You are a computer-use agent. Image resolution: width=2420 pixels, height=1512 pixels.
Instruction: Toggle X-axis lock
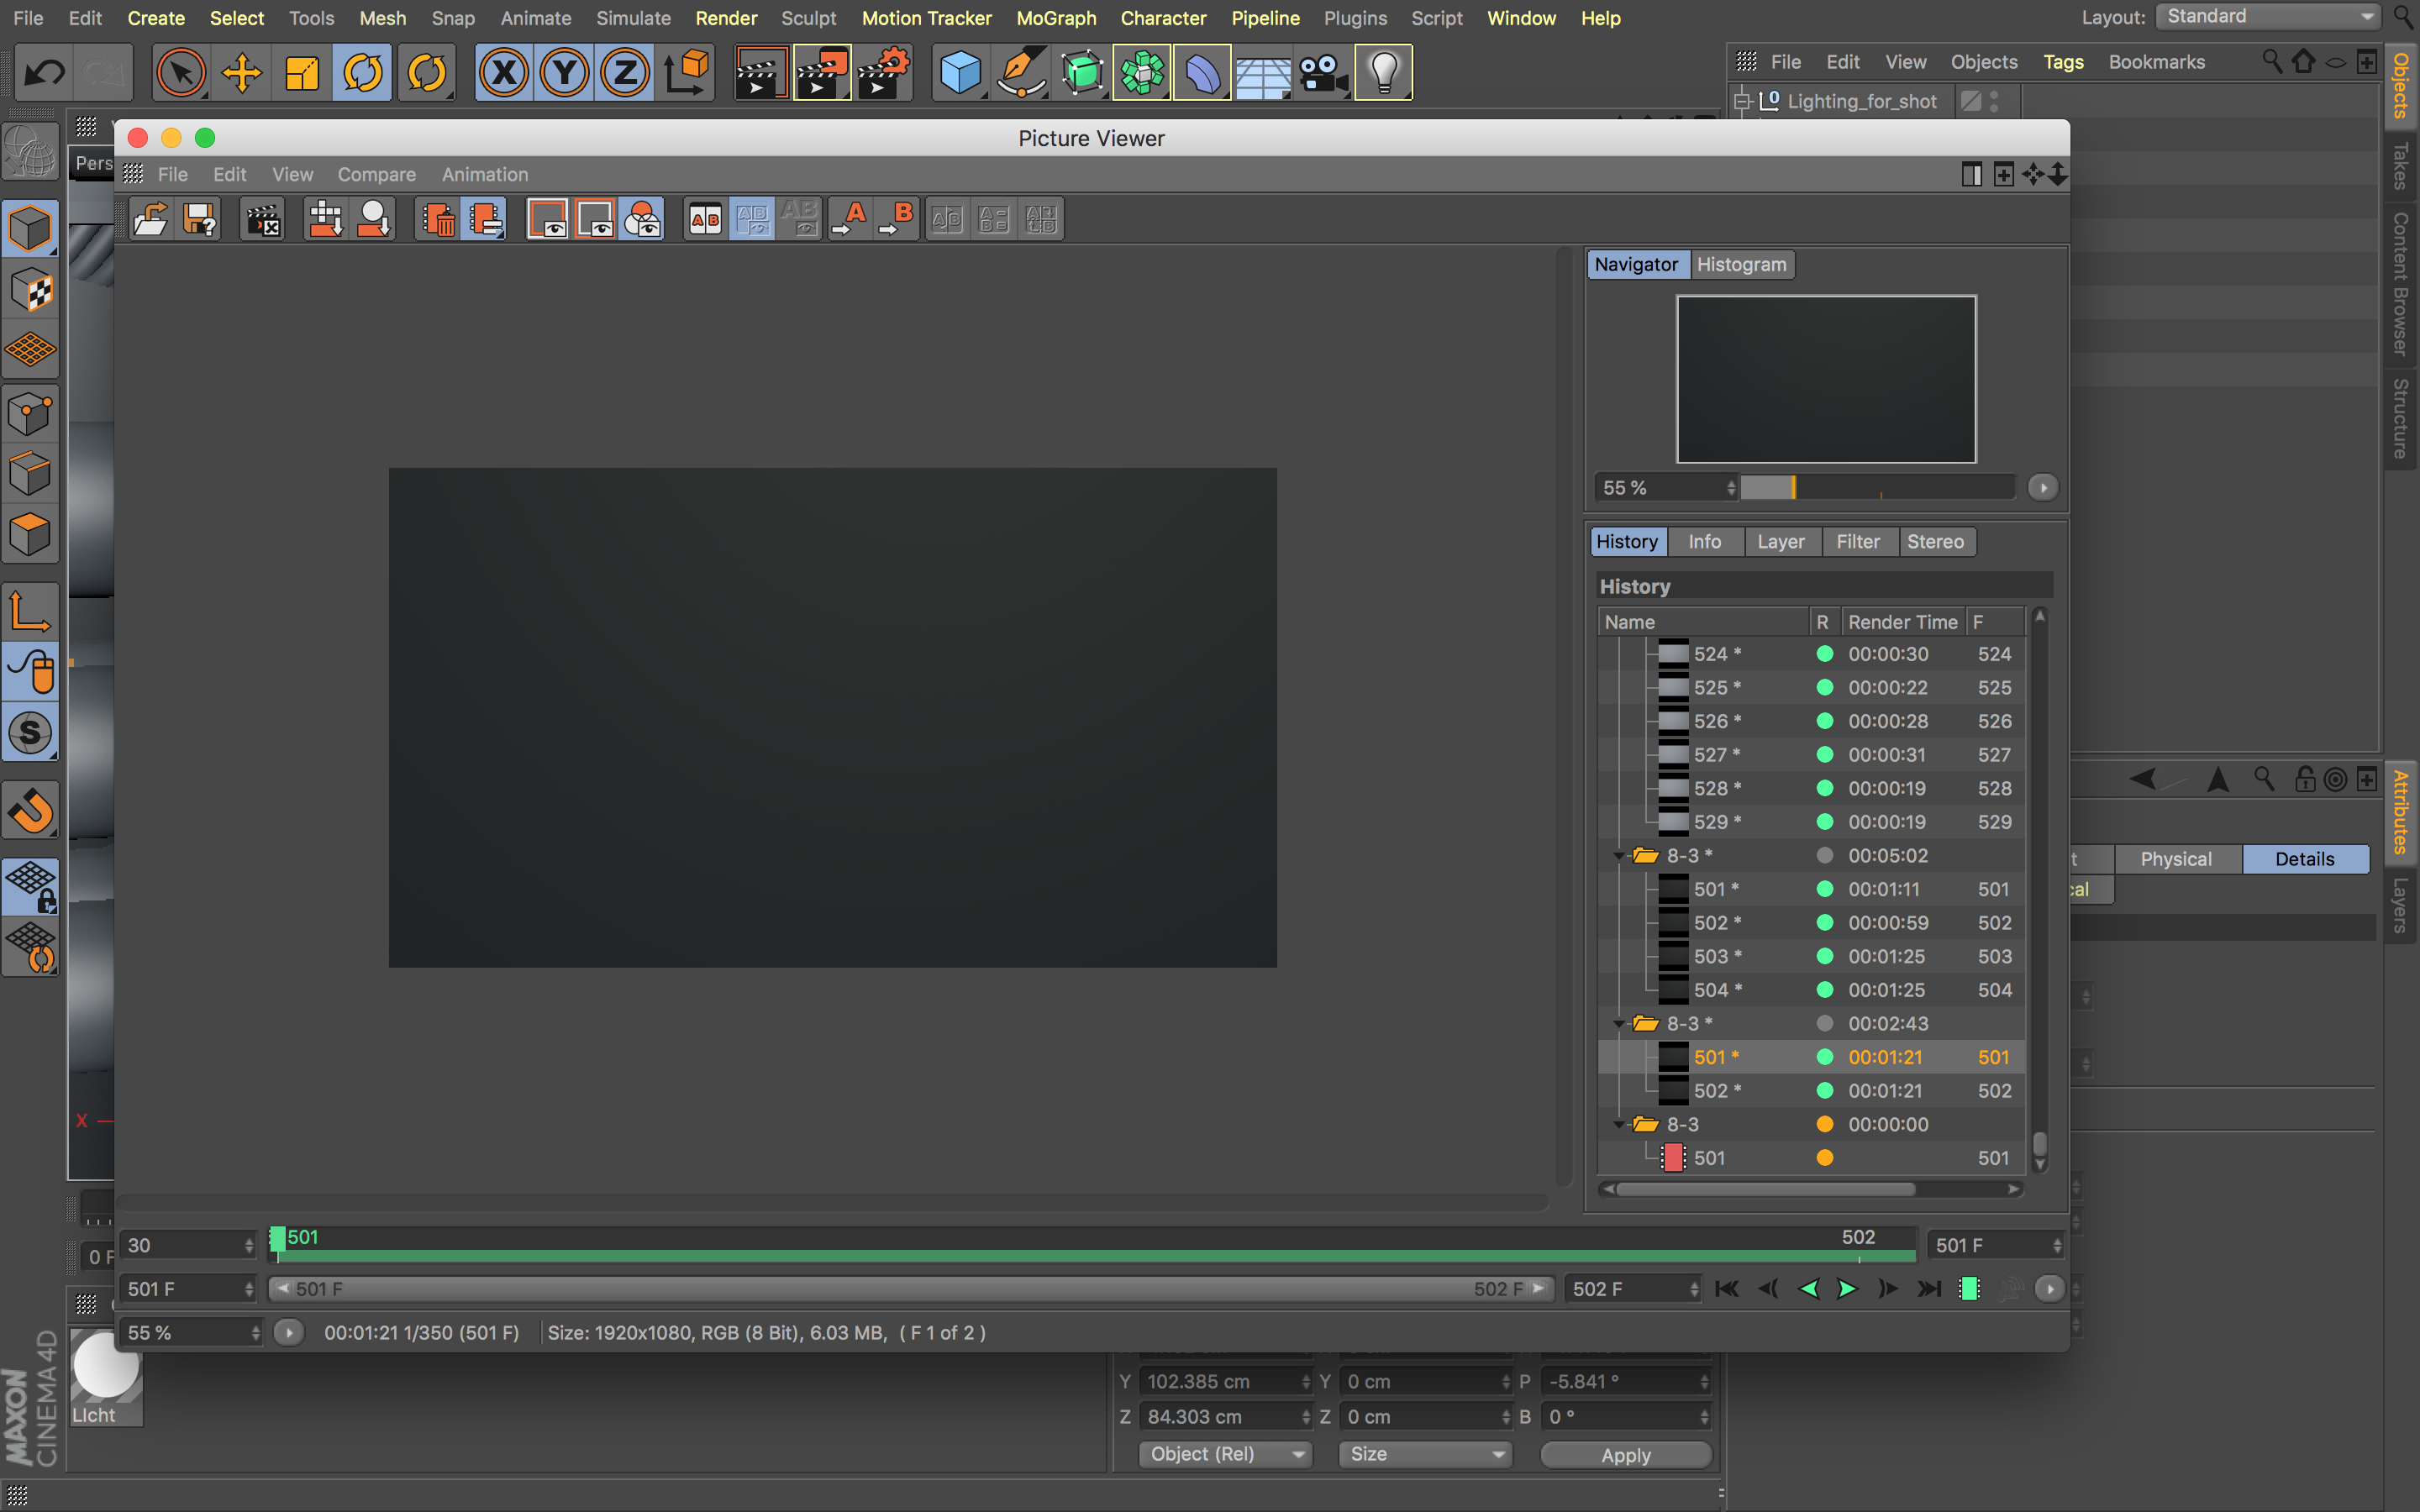tap(504, 72)
